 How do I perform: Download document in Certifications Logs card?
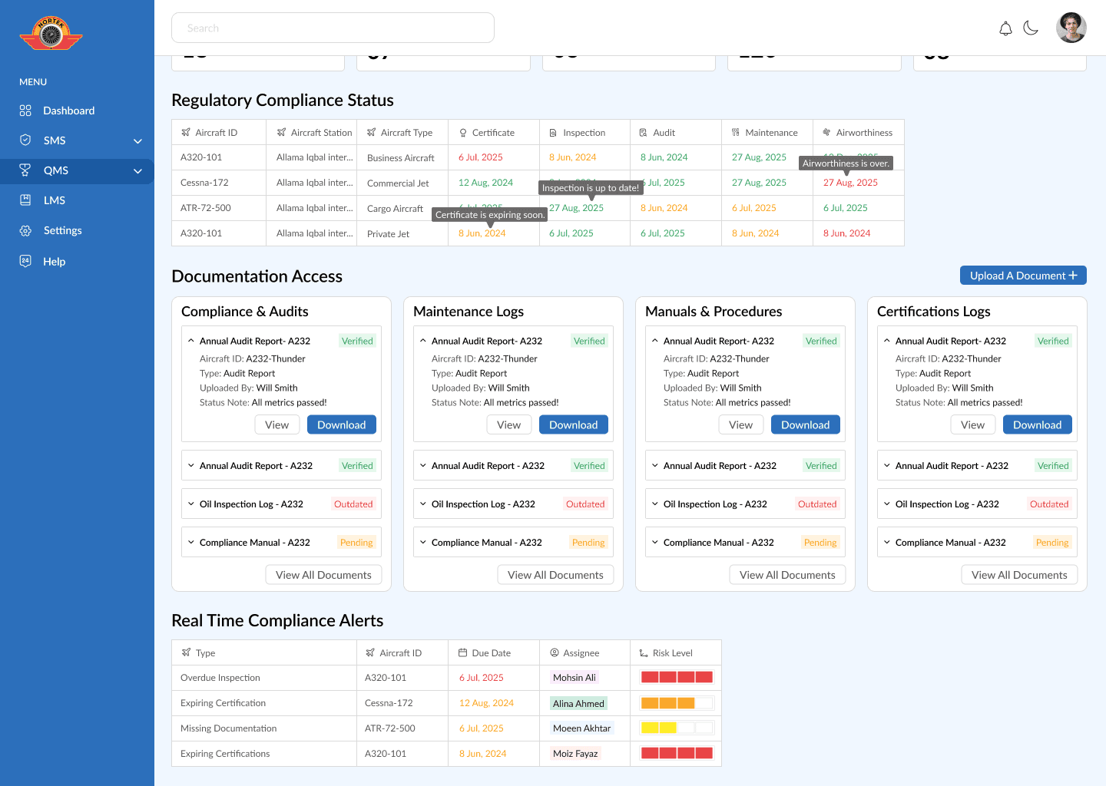tap(1038, 425)
